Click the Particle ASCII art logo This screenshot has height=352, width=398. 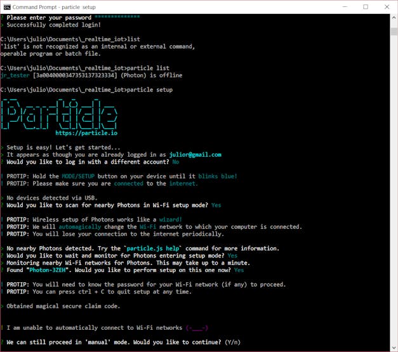coord(59,114)
